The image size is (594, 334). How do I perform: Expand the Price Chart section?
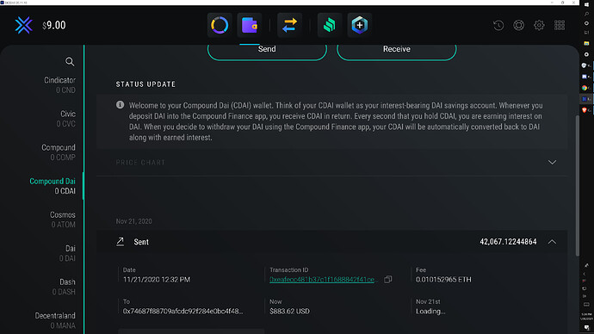point(552,162)
